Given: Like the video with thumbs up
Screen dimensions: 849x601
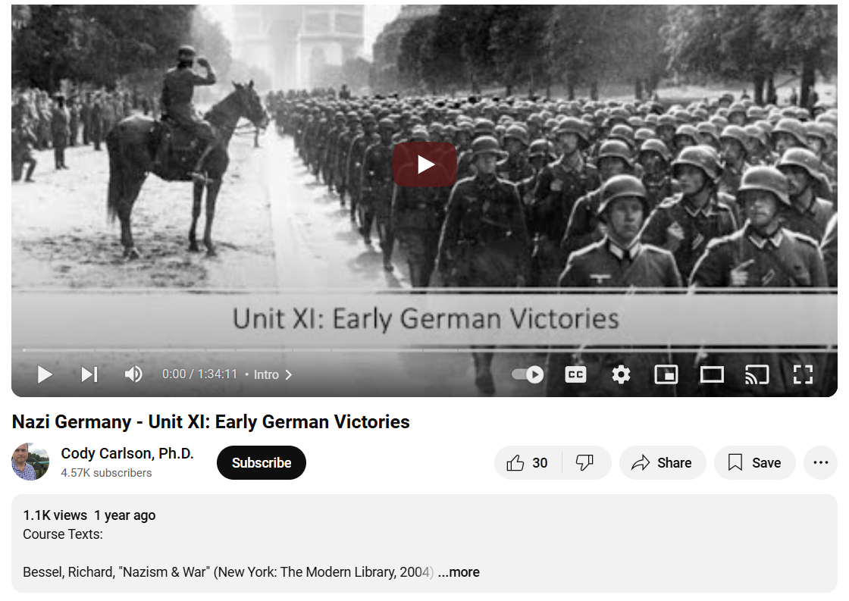Looking at the screenshot, I should pyautogui.click(x=528, y=463).
